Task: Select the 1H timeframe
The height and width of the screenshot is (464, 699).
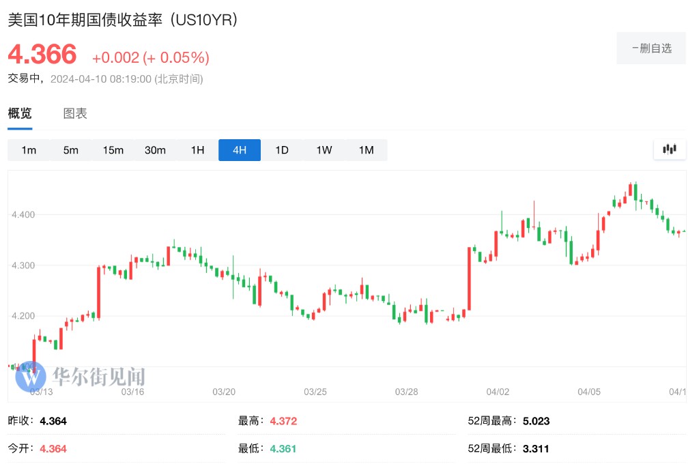Action: 197,150
